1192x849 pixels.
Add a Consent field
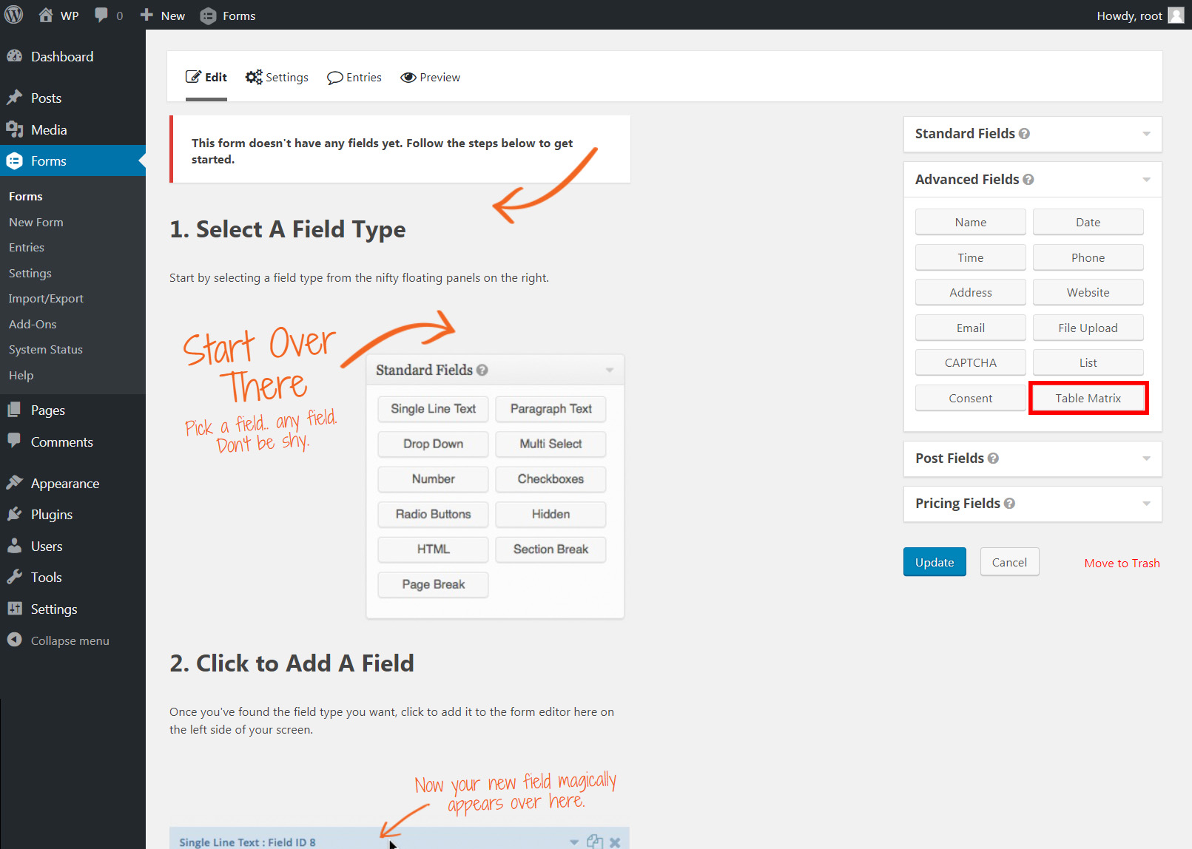pos(971,398)
